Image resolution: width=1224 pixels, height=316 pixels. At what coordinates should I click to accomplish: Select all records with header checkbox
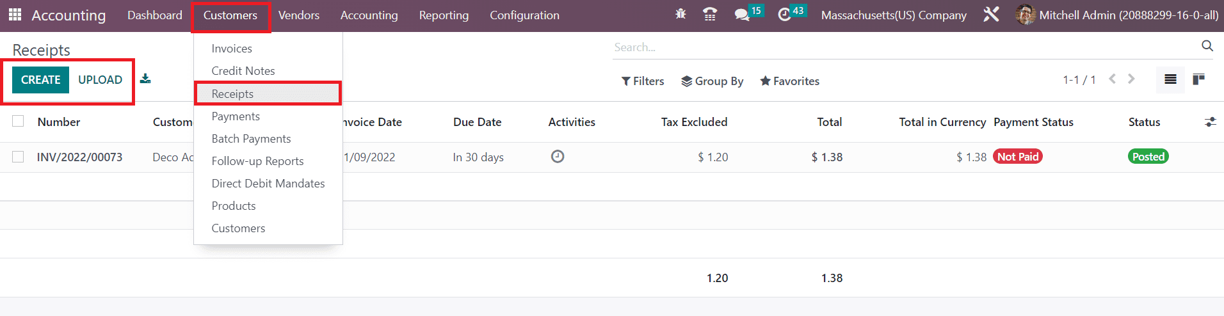18,122
